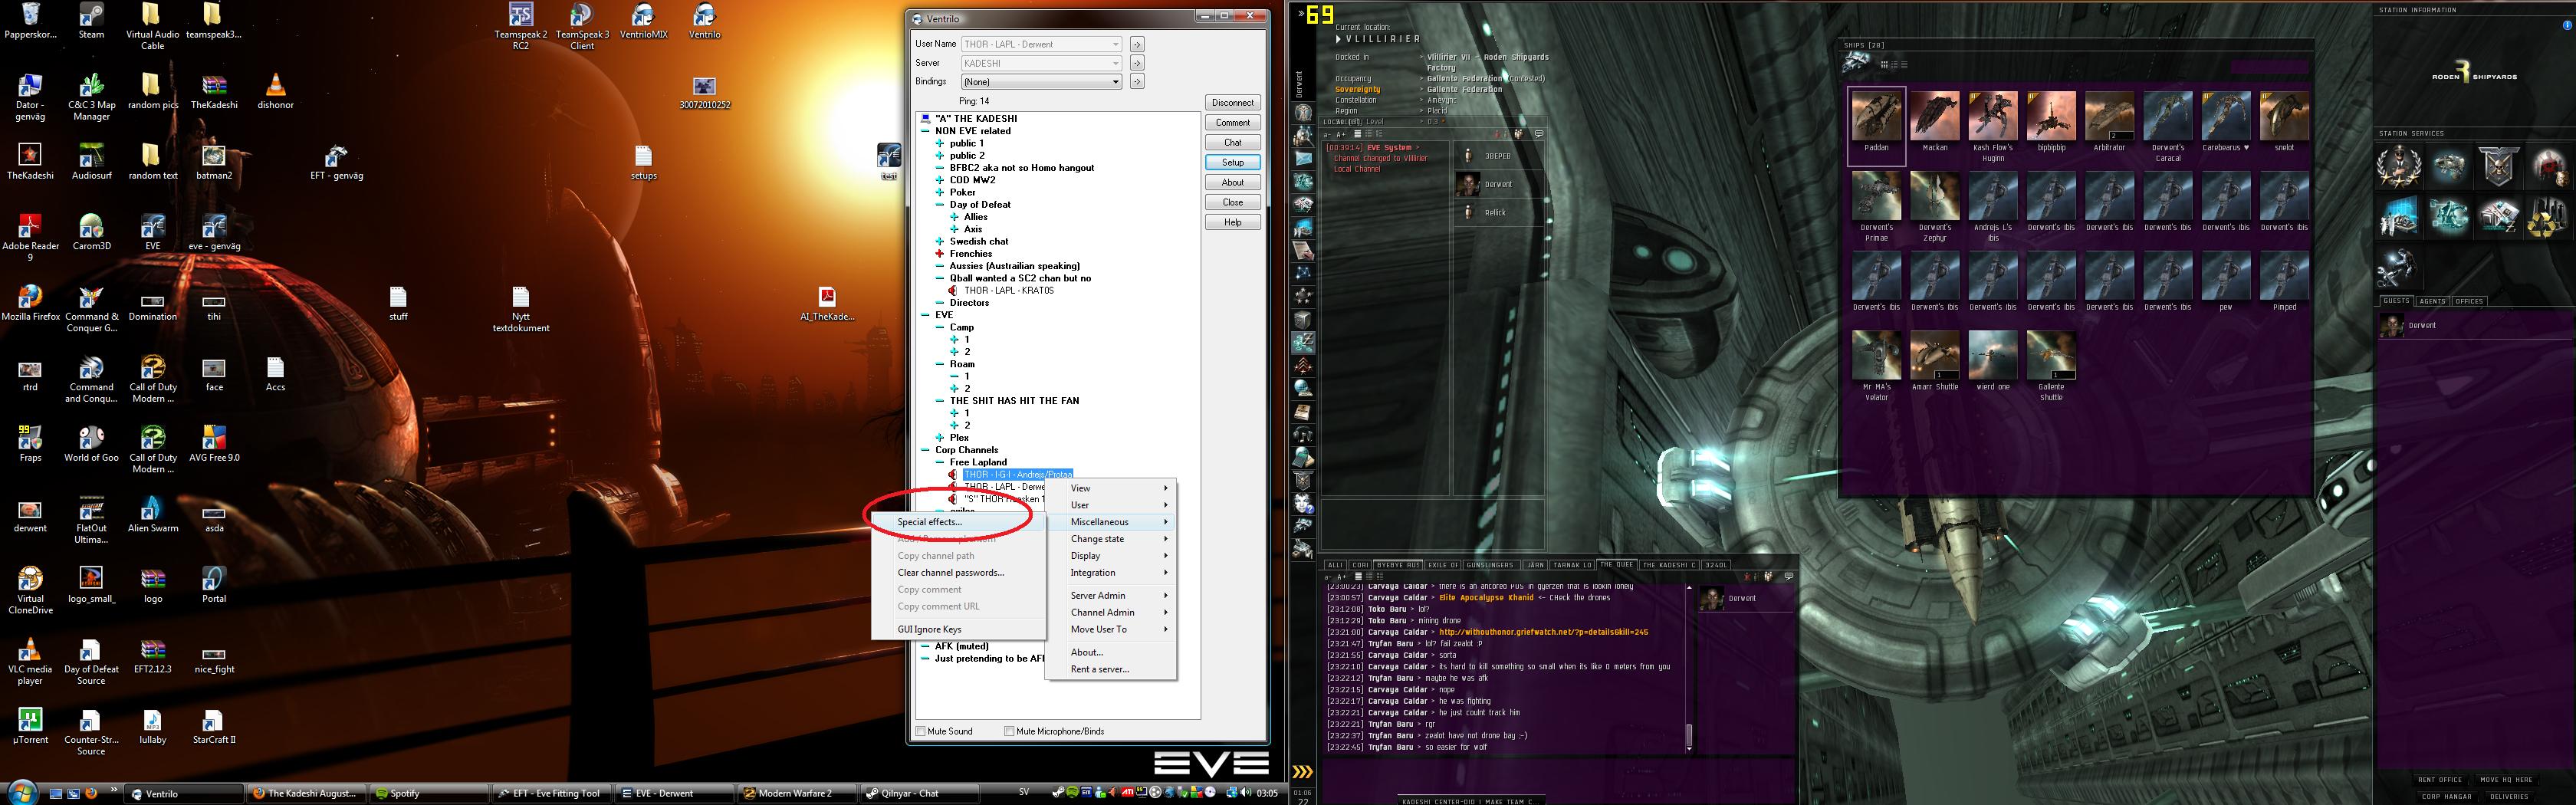This screenshot has height=805, width=2576.
Task: Select the Mozilla Firefox desktop icon
Action: click(x=30, y=303)
